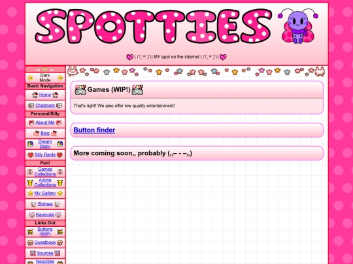Visit the Blog link

click(45, 133)
